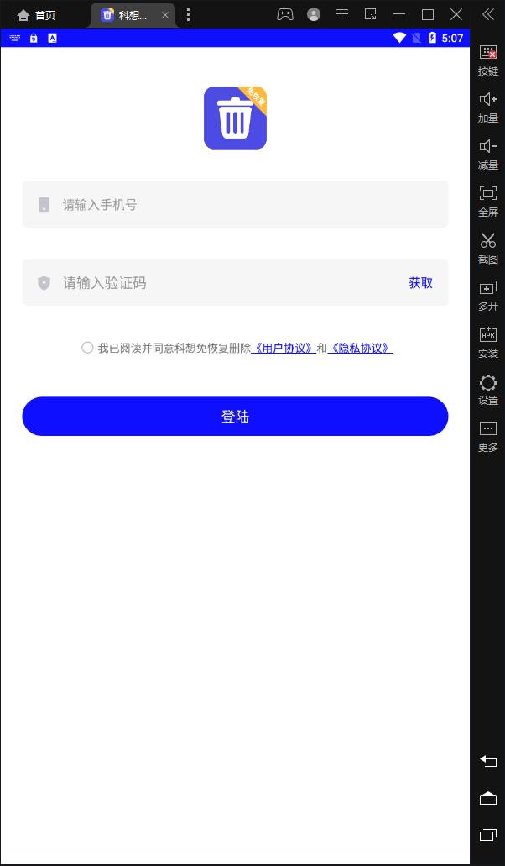
Task: Open the user account avatar icon
Action: click(314, 14)
